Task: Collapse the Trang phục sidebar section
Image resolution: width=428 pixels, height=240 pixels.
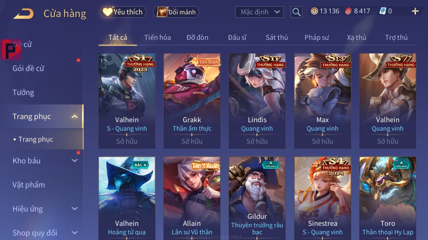Action: click(x=75, y=116)
